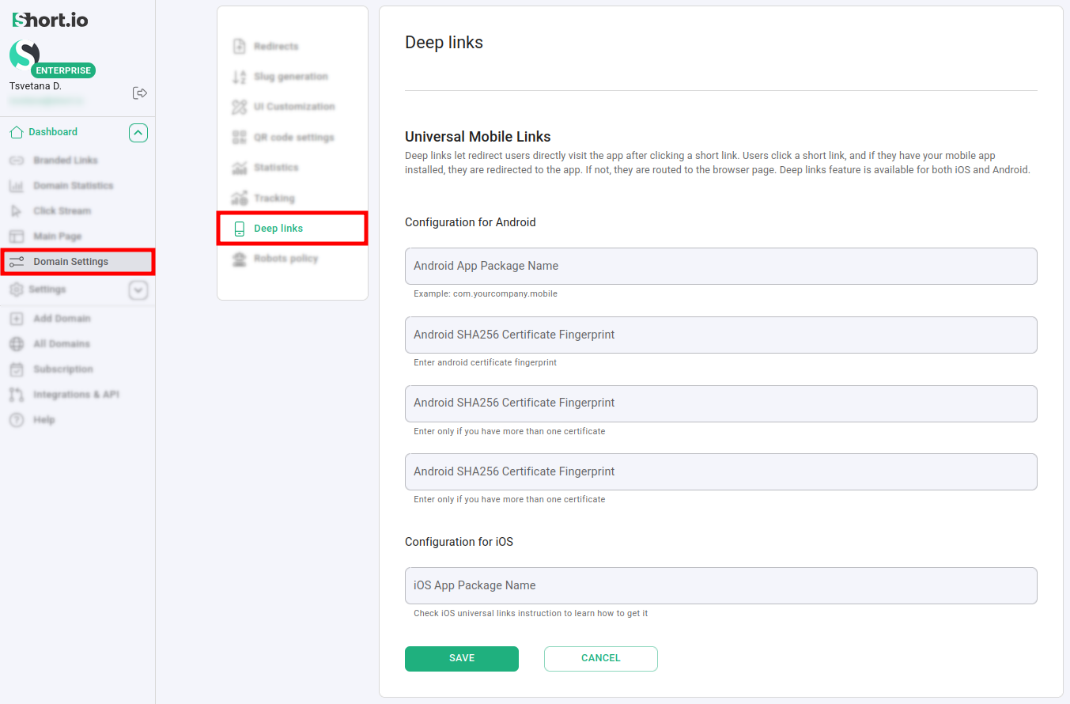
Task: Click the logout icon beside the user name
Action: [x=140, y=93]
